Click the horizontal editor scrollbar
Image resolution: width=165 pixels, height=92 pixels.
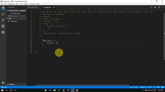82,85
